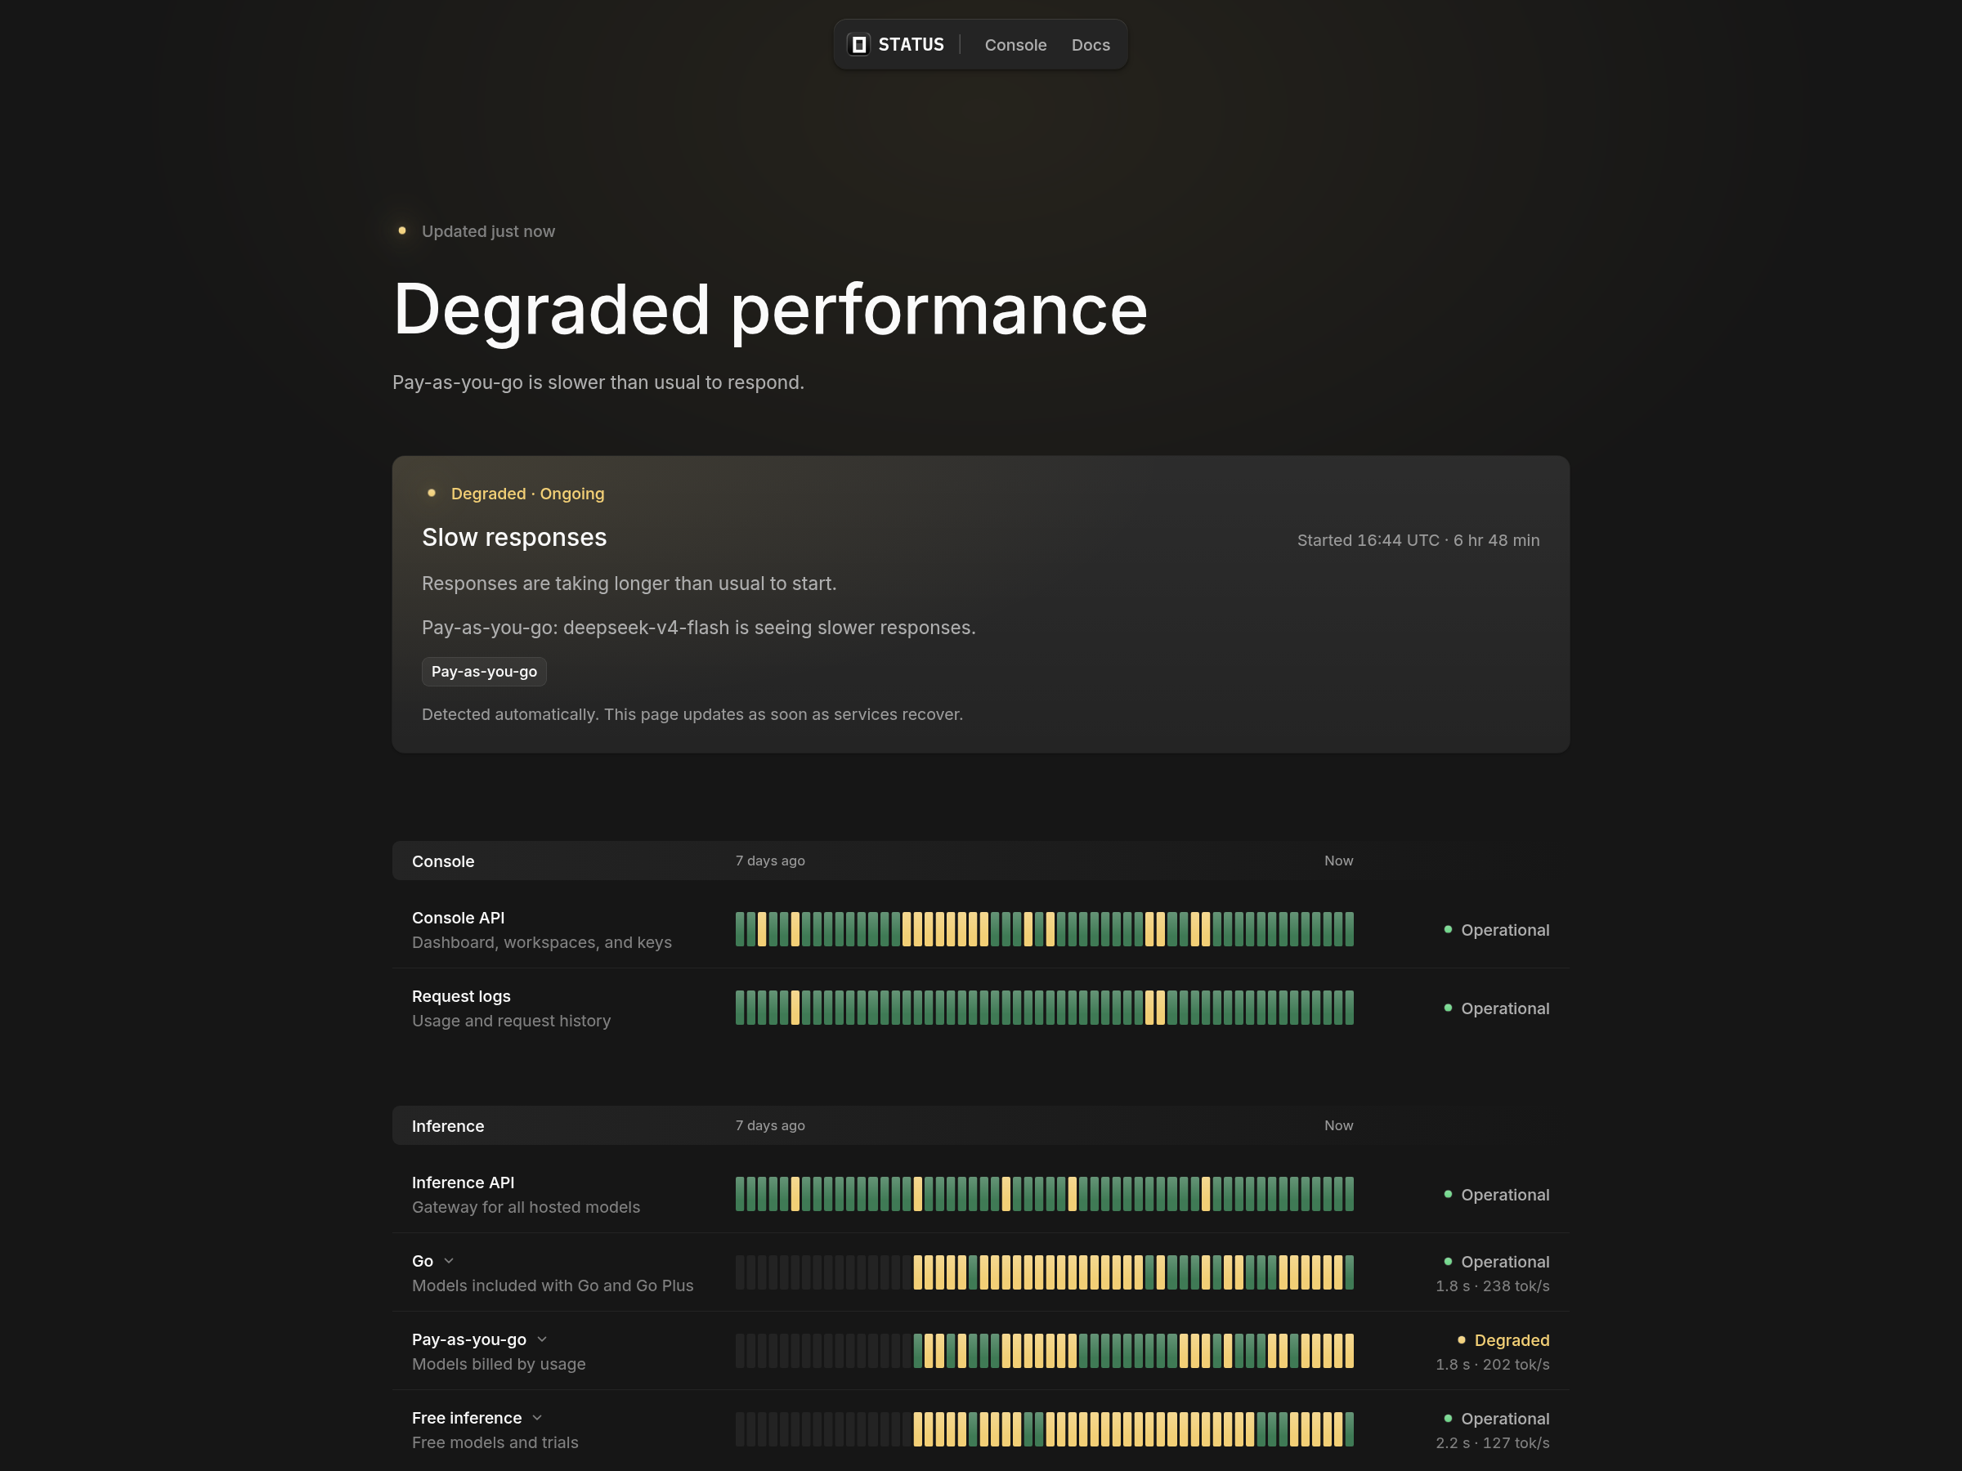This screenshot has width=1962, height=1471.
Task: Select the Request logs row name
Action: click(x=461, y=997)
